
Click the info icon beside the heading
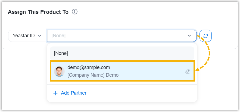[x=75, y=12]
